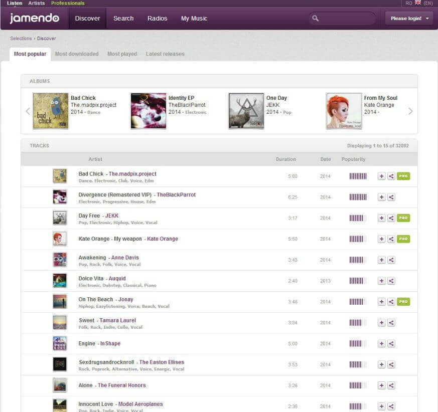Image resolution: width=438 pixels, height=412 pixels.
Task: Click the PRO badge on Day Free row
Action: click(403, 218)
